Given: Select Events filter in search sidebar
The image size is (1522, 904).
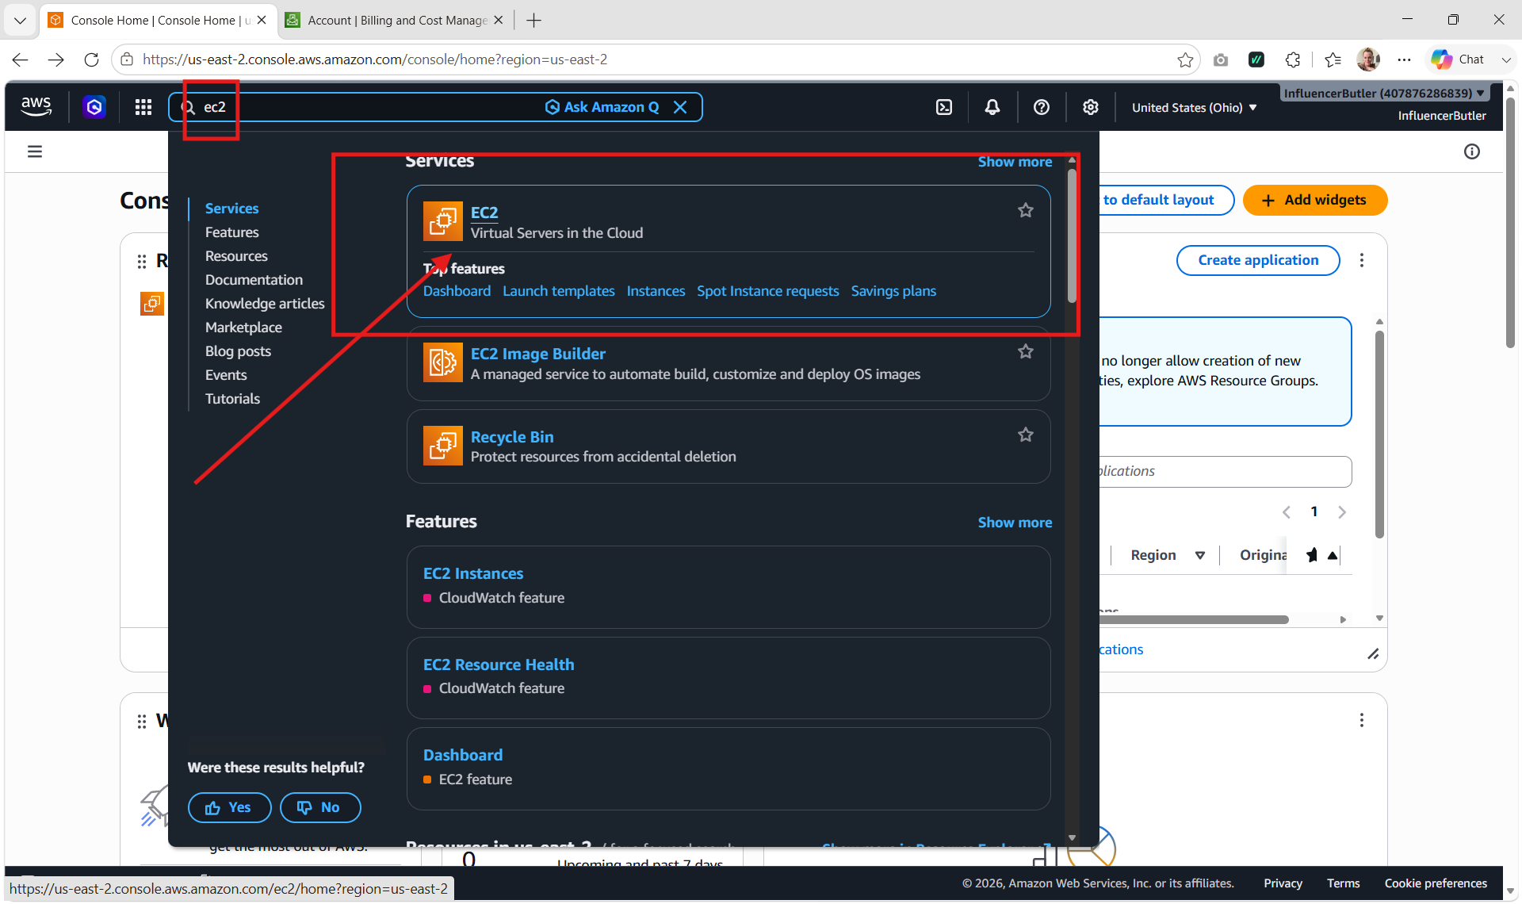Looking at the screenshot, I should click(x=226, y=375).
